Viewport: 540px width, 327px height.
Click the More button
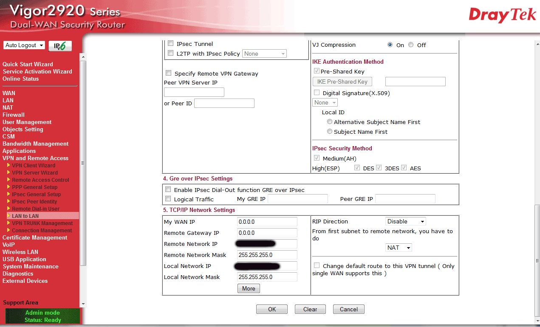pyautogui.click(x=249, y=288)
